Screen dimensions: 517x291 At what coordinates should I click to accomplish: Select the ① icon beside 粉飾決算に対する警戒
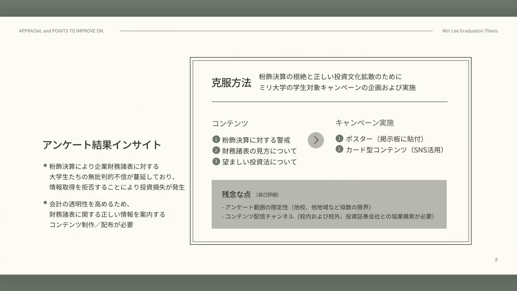216,139
